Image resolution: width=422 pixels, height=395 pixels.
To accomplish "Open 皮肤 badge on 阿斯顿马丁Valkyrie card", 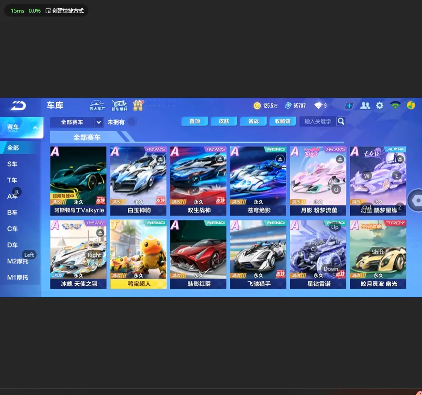I will coord(100,201).
